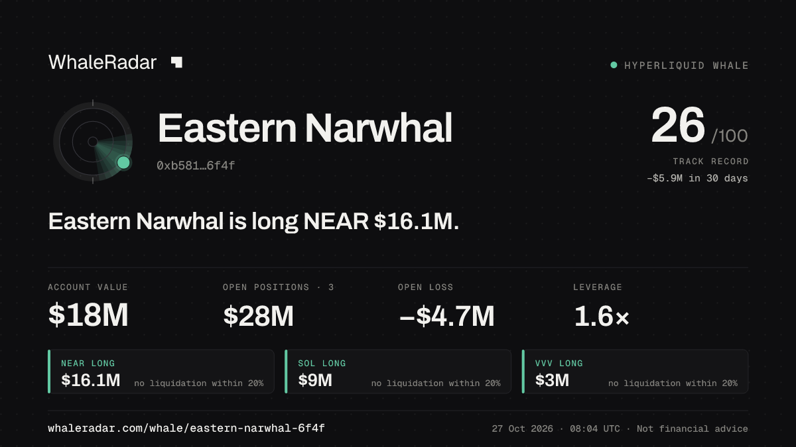Click the WhaleRadar square logo icon

point(176,62)
